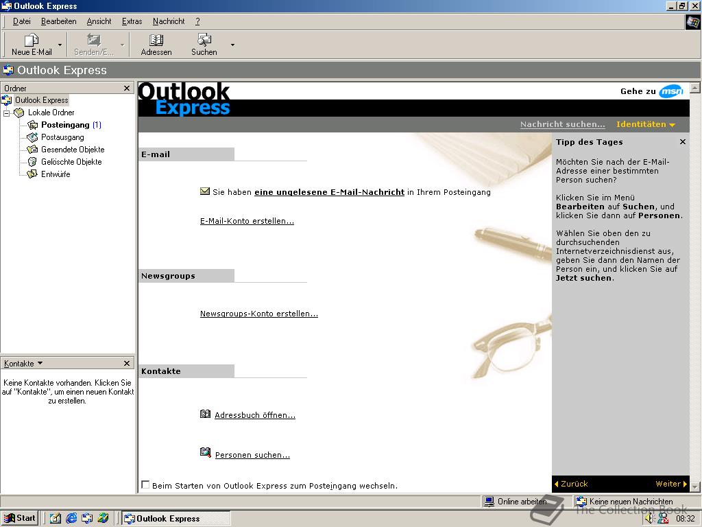Click the Neue E-Mail toolbar icon
The image size is (702, 527).
tap(32, 40)
